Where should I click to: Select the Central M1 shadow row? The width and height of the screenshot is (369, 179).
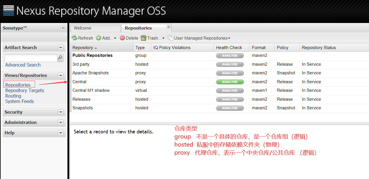click(x=220, y=91)
